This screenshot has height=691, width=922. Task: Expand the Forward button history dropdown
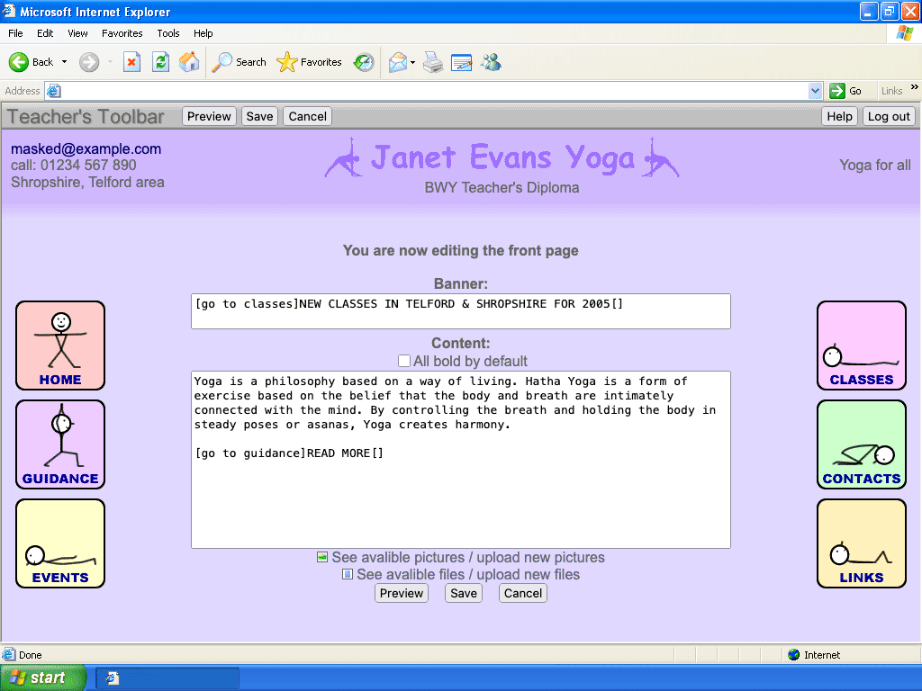(110, 62)
